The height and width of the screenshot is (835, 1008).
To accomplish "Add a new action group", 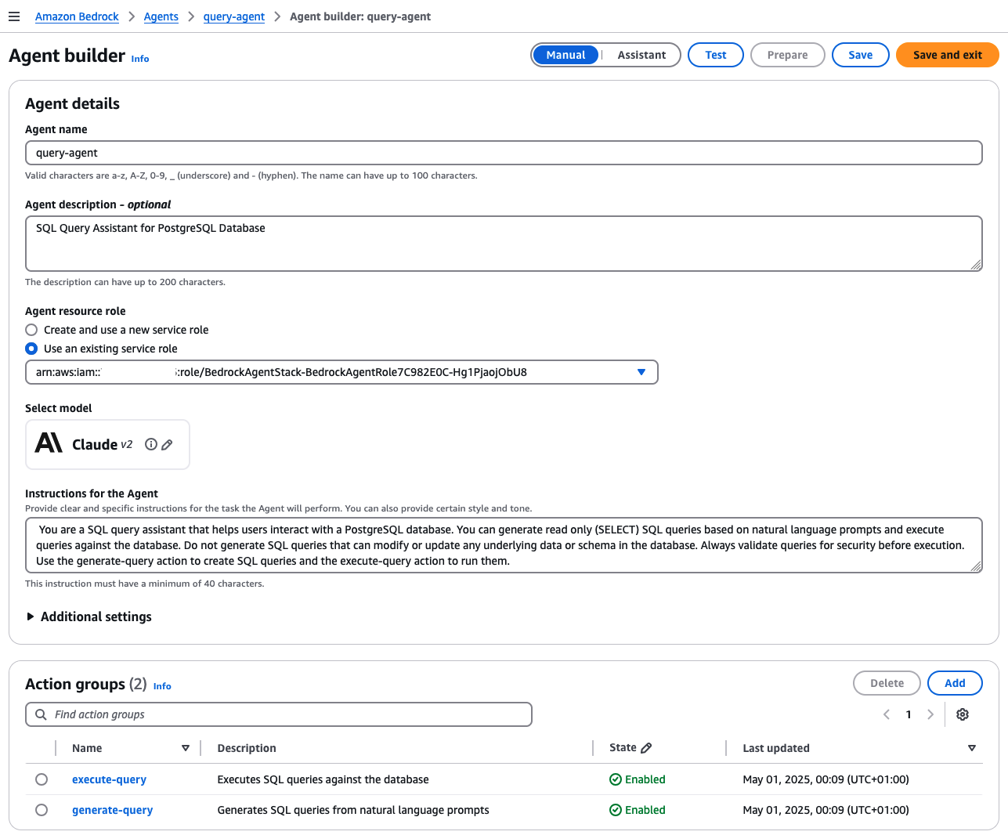I will pyautogui.click(x=955, y=683).
